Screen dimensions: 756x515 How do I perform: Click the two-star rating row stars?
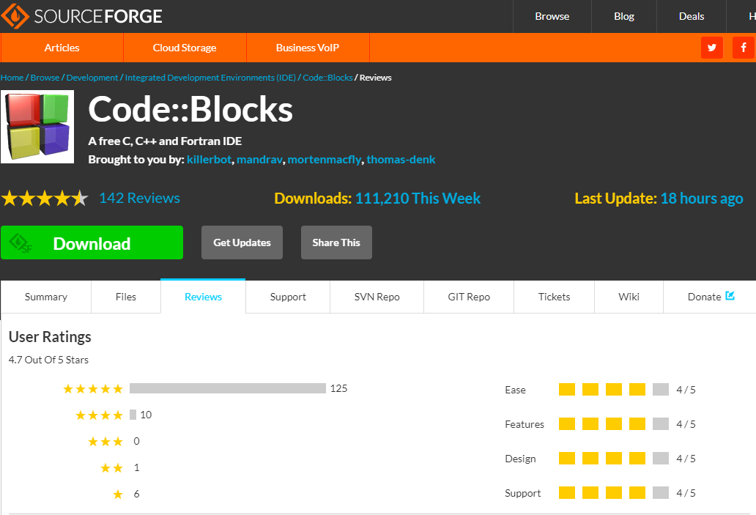pos(112,467)
